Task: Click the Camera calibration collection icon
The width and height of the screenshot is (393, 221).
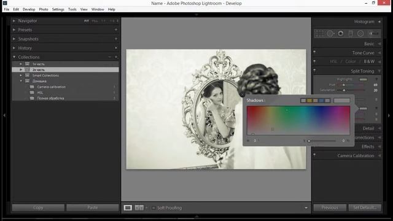Action: click(x=32, y=87)
